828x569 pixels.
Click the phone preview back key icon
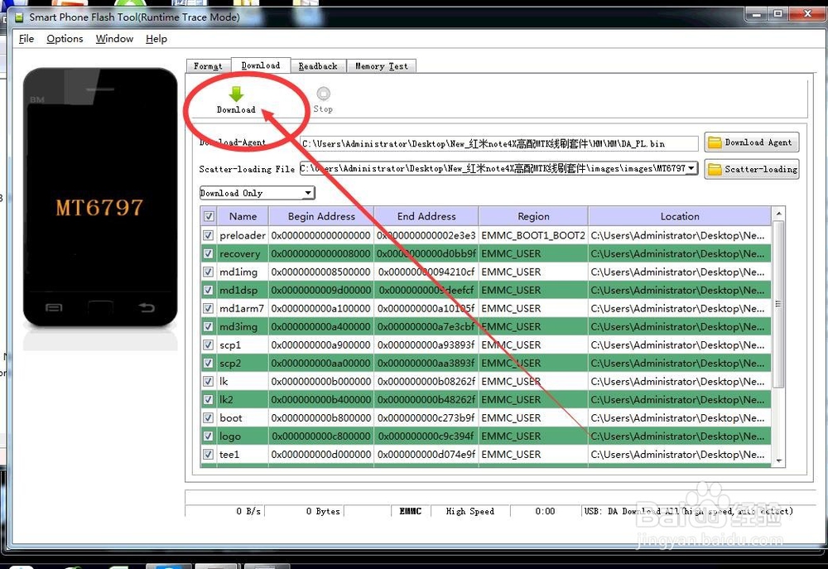coord(147,307)
